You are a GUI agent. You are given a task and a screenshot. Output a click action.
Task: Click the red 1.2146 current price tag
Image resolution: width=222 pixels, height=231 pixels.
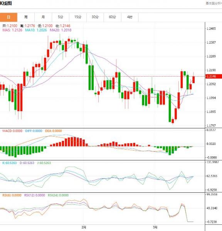click(x=214, y=76)
